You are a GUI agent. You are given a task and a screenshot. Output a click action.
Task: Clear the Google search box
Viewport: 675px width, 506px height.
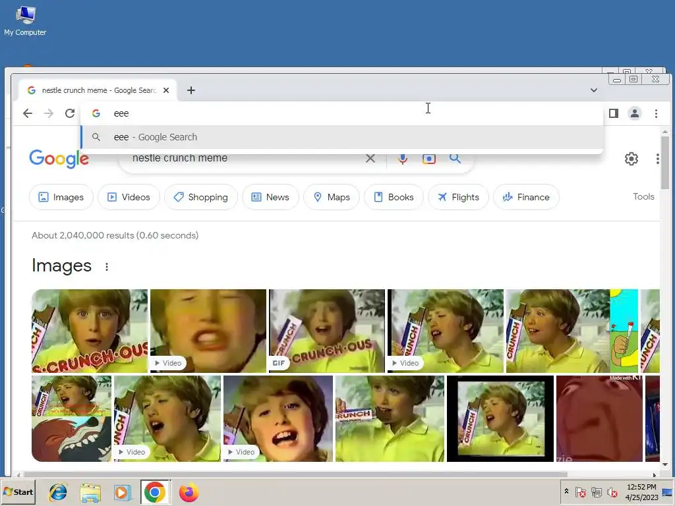point(370,158)
